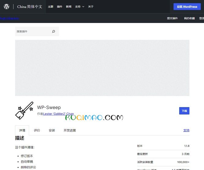Click the blue 下载 button
This screenshot has width=204, height=170.
184,111
